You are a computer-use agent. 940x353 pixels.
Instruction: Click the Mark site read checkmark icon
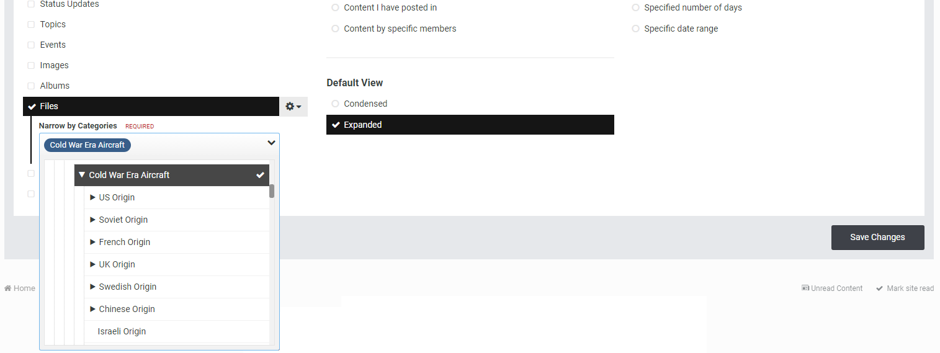point(879,288)
